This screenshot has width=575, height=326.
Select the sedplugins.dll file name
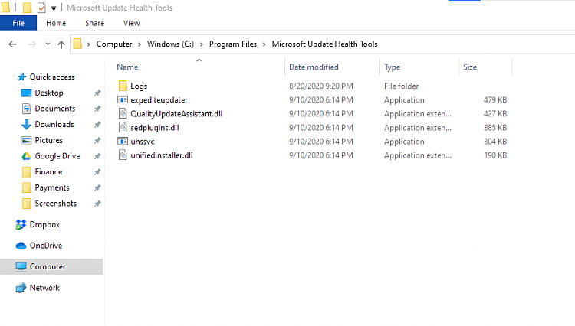155,128
